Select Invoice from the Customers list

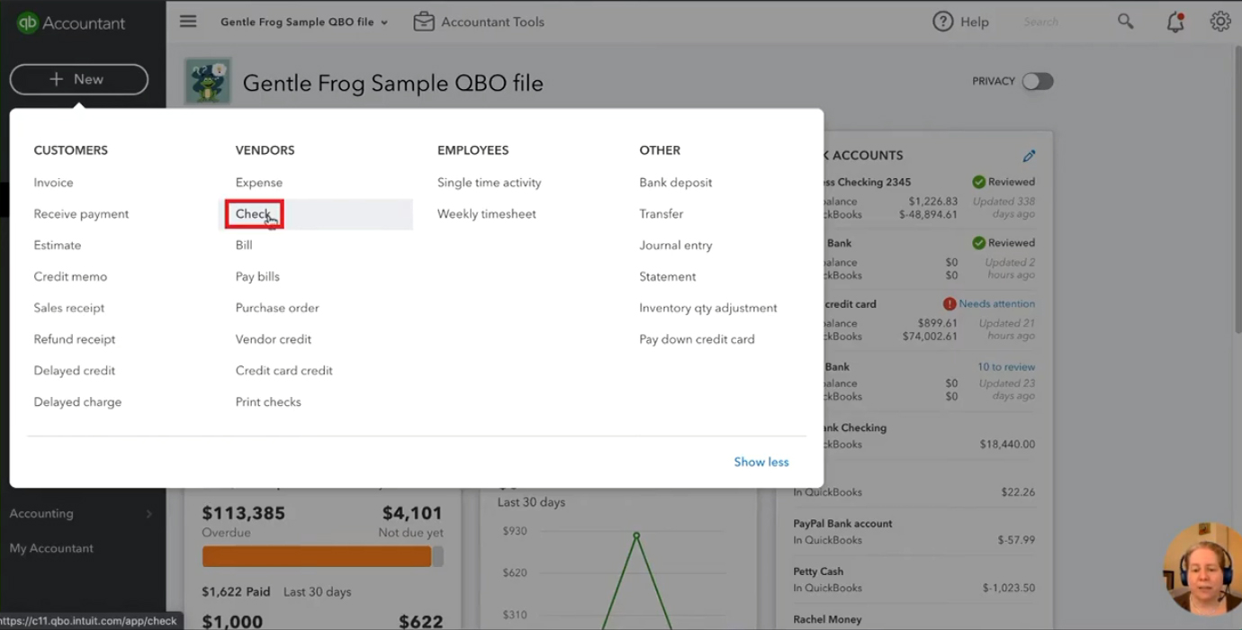(x=53, y=183)
